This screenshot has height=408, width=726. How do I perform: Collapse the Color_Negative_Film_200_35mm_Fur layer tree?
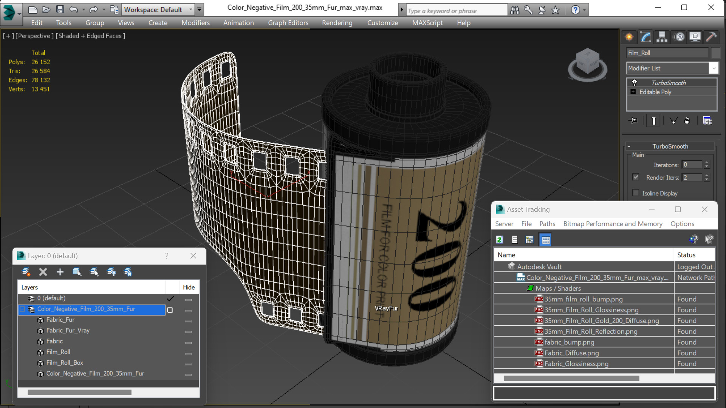coord(22,309)
